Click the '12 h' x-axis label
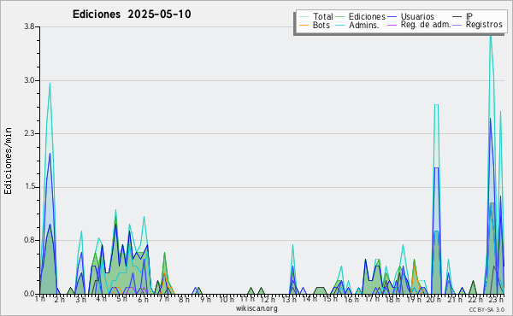Screen dimensions: 513x316 pos(268,299)
